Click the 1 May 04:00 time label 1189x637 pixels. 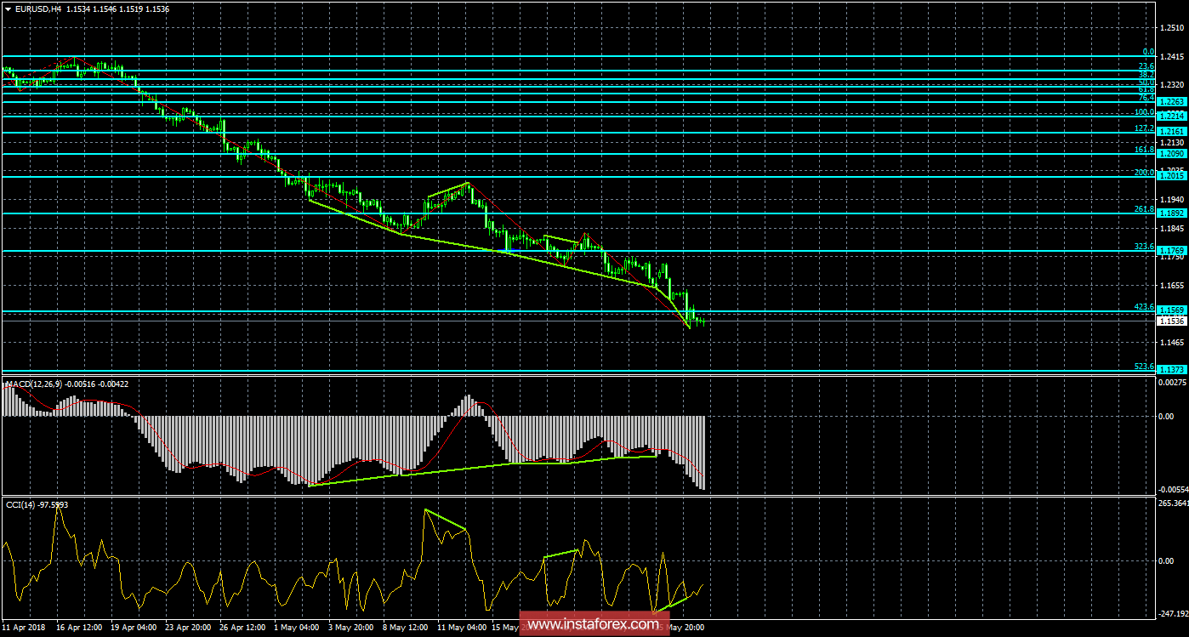tap(297, 628)
